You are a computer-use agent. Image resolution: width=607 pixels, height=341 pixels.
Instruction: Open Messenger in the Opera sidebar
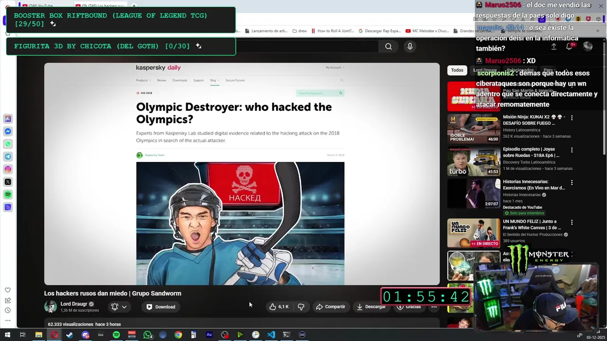8,131
